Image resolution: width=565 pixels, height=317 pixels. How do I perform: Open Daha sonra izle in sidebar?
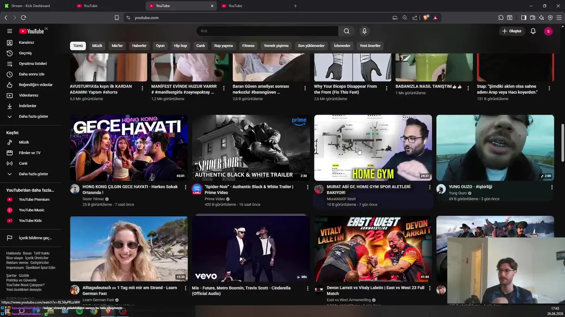click(31, 74)
